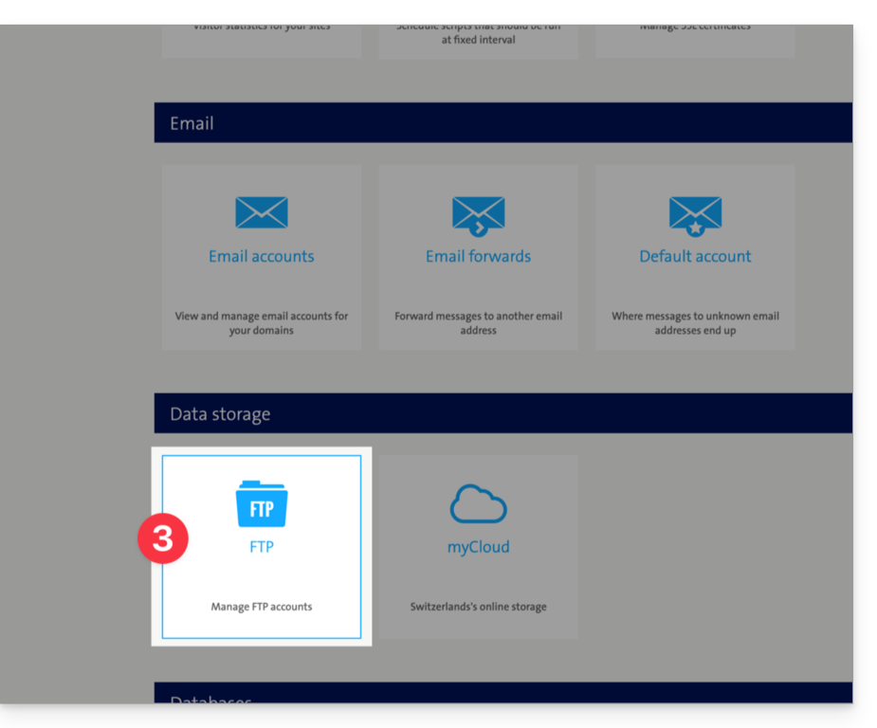Select the Email section header bar
This screenshot has width=877, height=728.
pyautogui.click(x=502, y=123)
